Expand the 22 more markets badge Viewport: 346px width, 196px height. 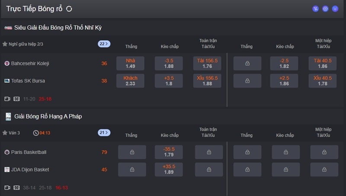(104, 44)
